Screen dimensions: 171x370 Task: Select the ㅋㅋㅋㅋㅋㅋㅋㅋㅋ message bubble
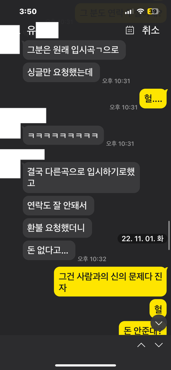63,135
